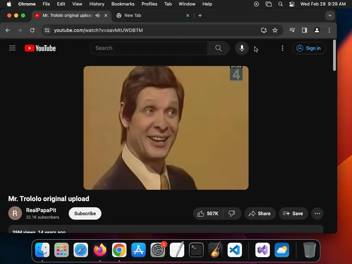
Task: Open Chrome media controls icon
Action: pos(292,30)
